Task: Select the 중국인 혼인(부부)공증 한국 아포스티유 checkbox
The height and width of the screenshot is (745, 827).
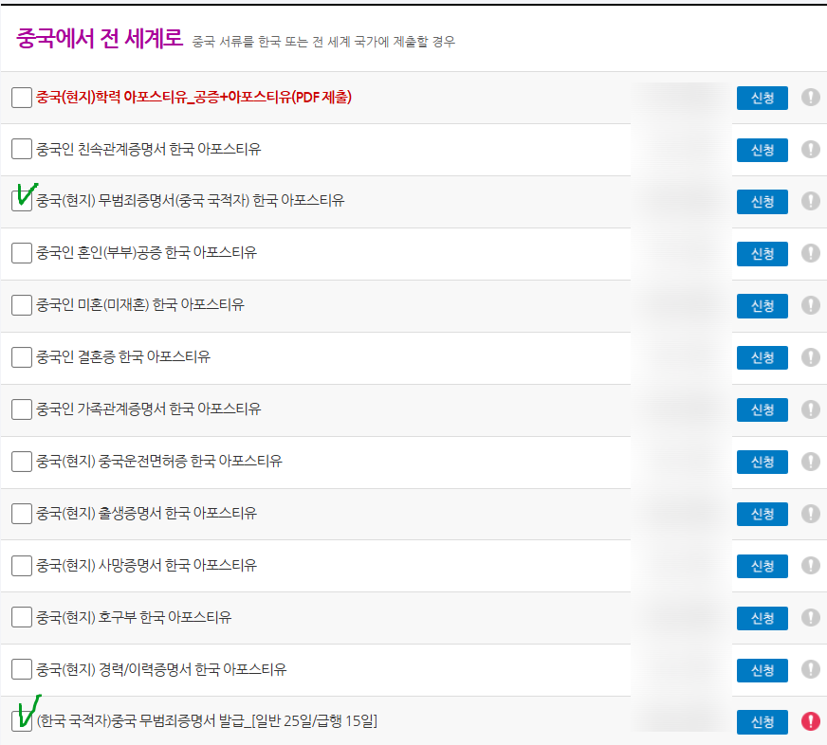Action: pyautogui.click(x=22, y=253)
